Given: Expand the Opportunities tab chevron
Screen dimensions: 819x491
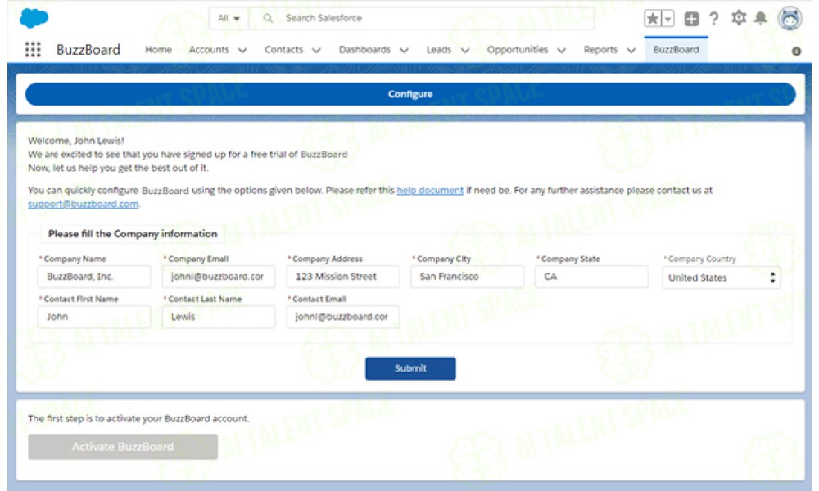Looking at the screenshot, I should pos(562,50).
